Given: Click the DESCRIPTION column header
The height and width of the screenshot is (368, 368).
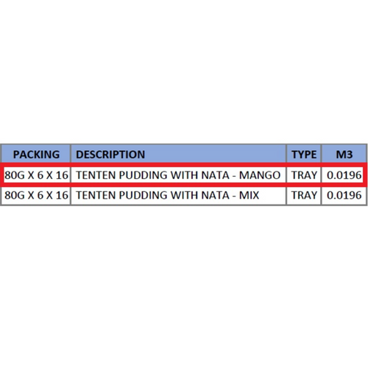Looking at the screenshot, I should 179,154.
